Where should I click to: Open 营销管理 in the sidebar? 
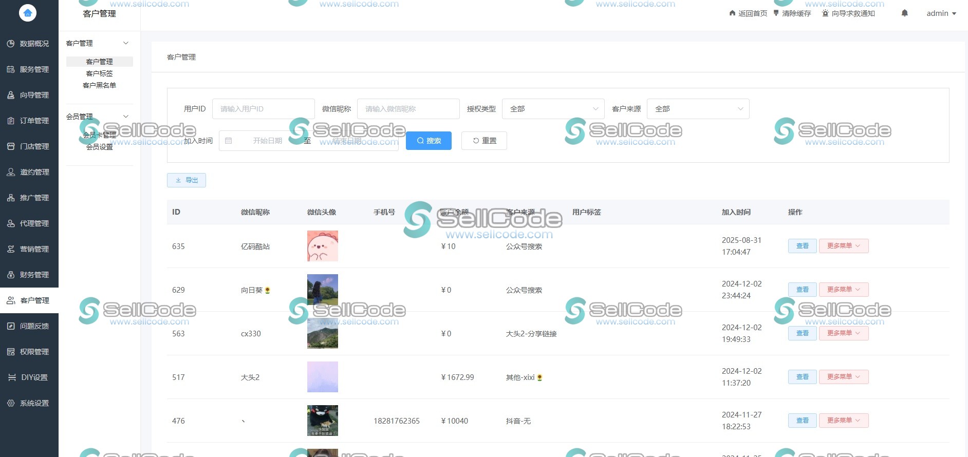29,249
